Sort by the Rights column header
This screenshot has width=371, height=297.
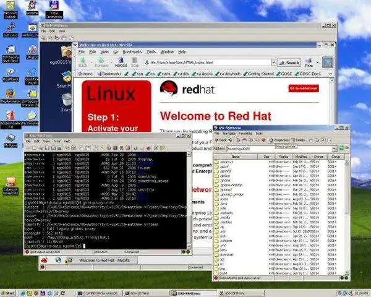[283, 157]
